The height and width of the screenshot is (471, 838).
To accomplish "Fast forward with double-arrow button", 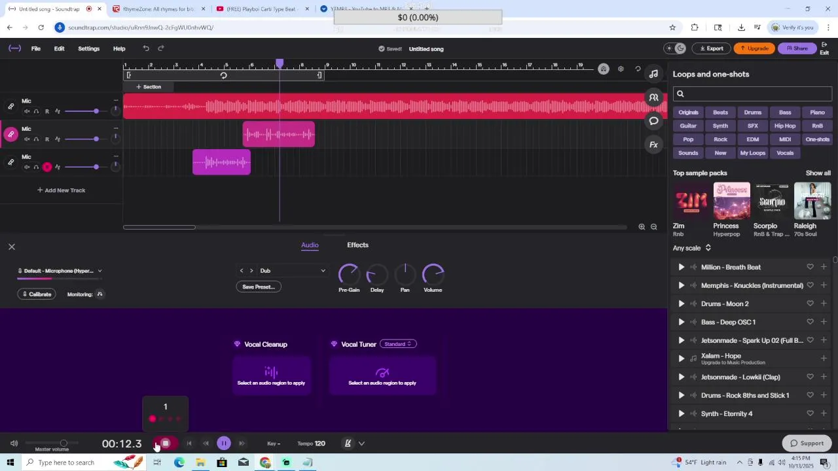I will click(x=242, y=444).
